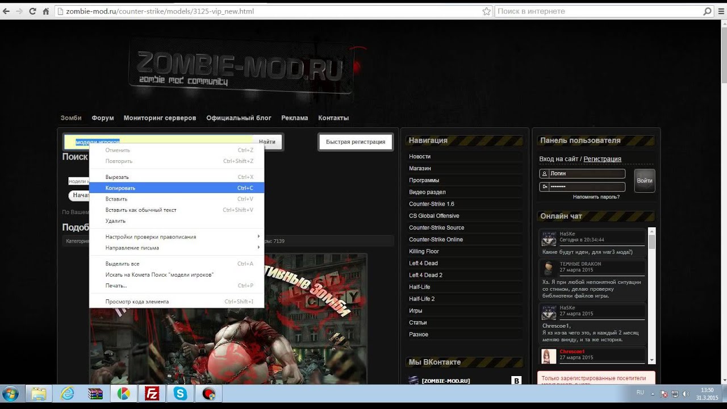Image resolution: width=727 pixels, height=409 pixels.
Task: Launch Internet Explorer from the taskbar
Action: click(x=67, y=393)
